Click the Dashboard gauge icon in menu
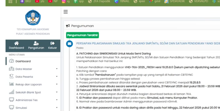Image resolution: width=220 pixels, height=111 pixels. click(x=11, y=61)
